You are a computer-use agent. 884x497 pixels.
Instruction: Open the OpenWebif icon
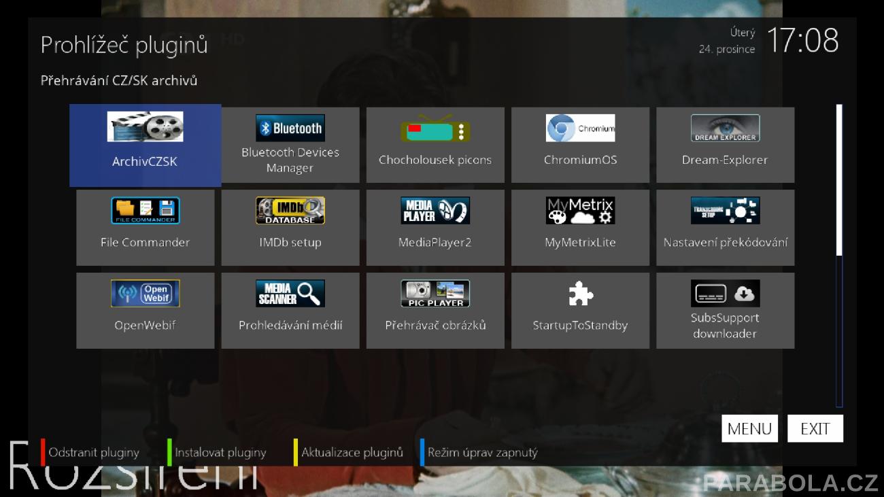(x=145, y=294)
